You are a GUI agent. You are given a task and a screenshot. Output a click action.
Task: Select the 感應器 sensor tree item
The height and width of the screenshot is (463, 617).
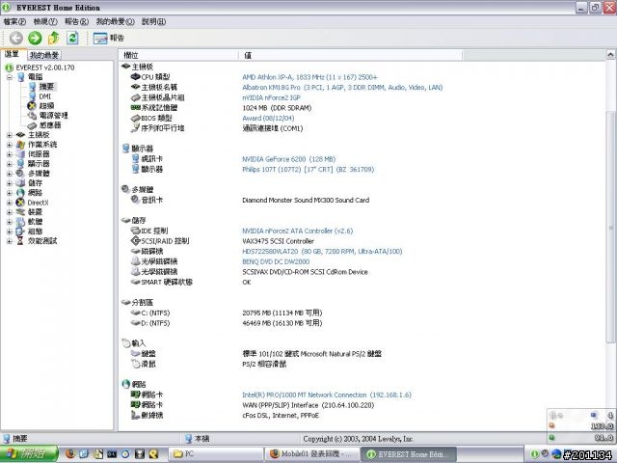click(50, 125)
